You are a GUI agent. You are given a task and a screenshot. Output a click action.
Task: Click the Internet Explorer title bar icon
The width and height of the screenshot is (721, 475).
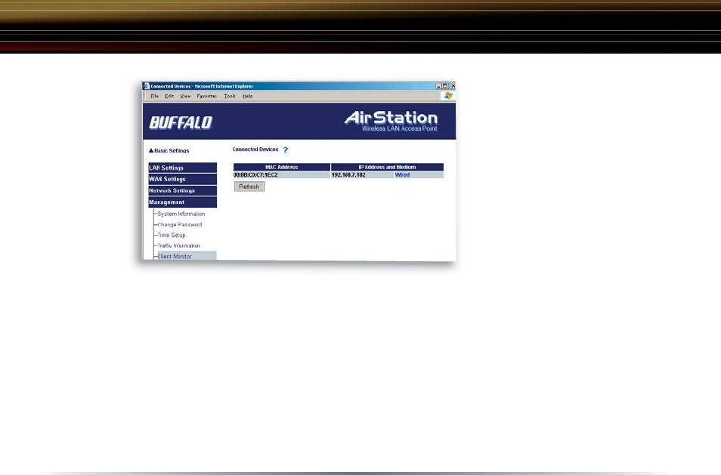point(146,86)
